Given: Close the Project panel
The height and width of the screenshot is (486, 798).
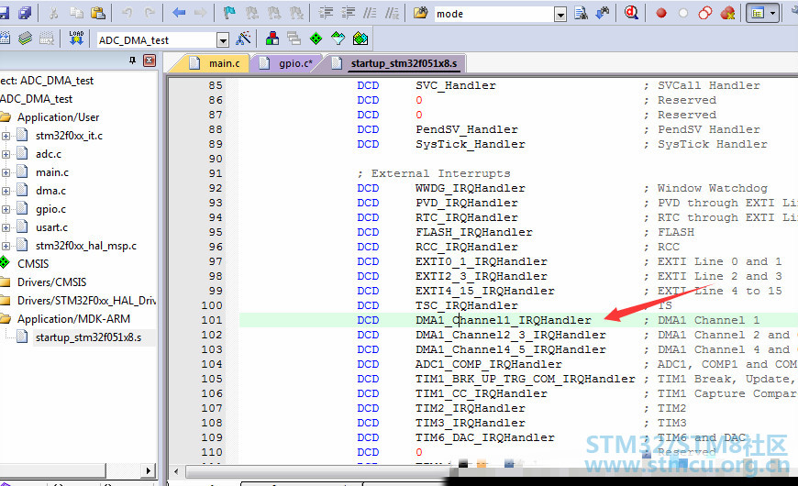Looking at the screenshot, I should tap(150, 61).
